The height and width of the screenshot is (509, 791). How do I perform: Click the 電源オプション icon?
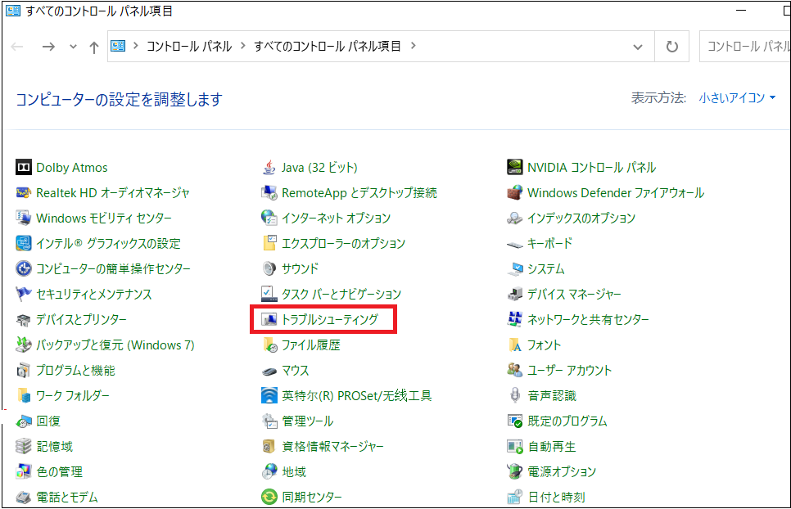[x=514, y=471]
